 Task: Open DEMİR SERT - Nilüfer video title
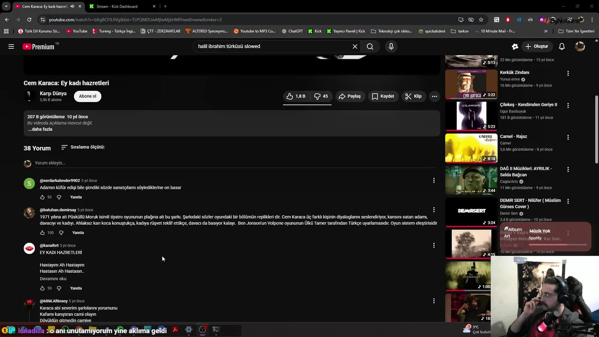point(530,204)
